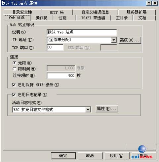The height and width of the screenshot is (162, 159).
Task: Click the question mark help icon in title bar
Action: pos(149,3)
